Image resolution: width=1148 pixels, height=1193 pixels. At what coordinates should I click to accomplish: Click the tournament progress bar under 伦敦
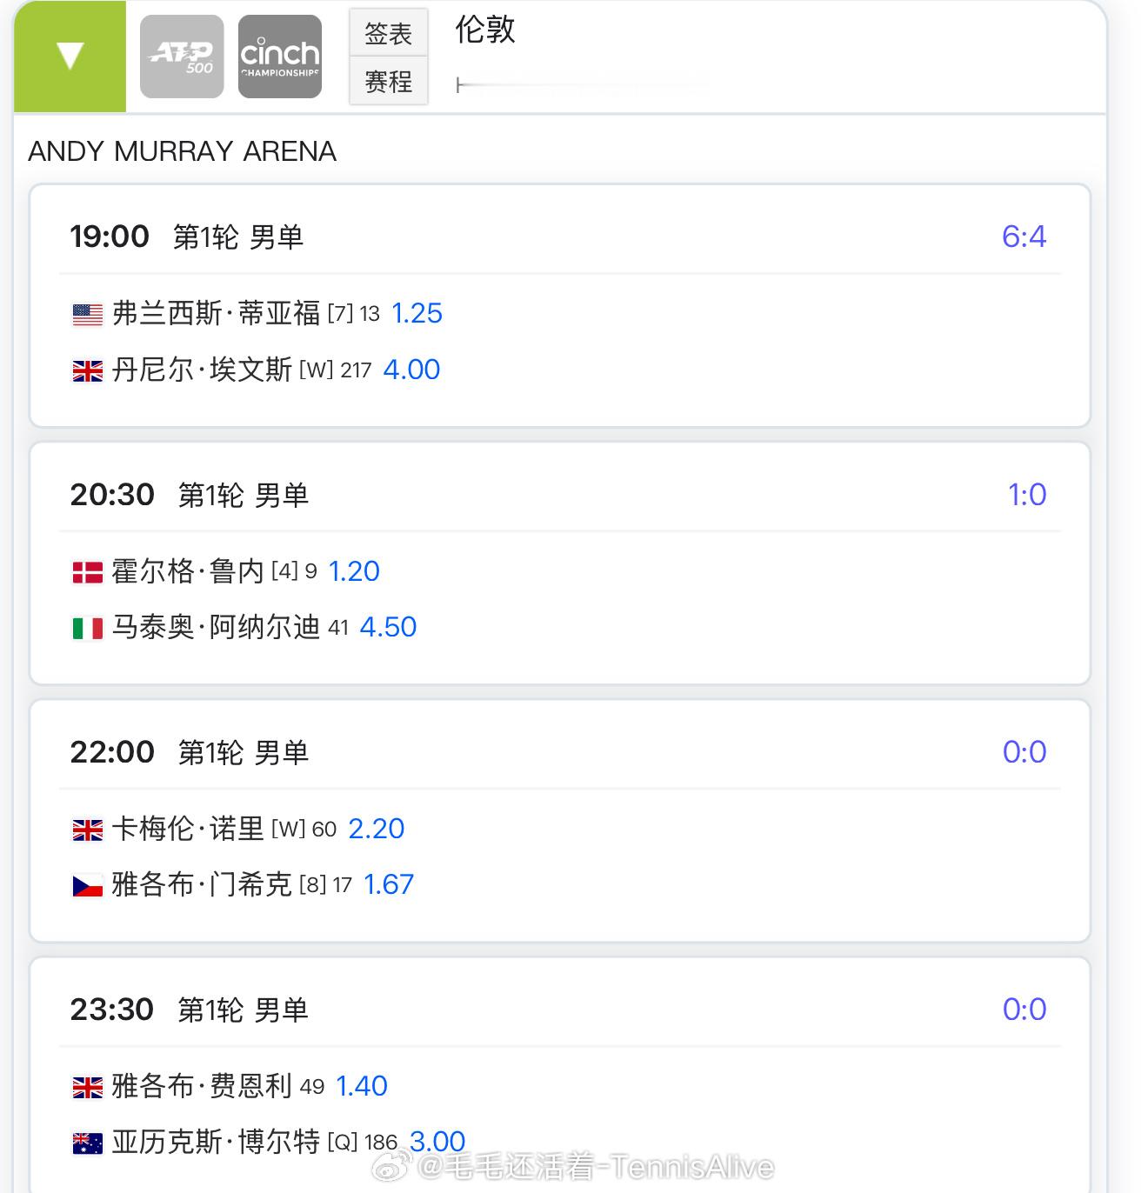[x=583, y=84]
